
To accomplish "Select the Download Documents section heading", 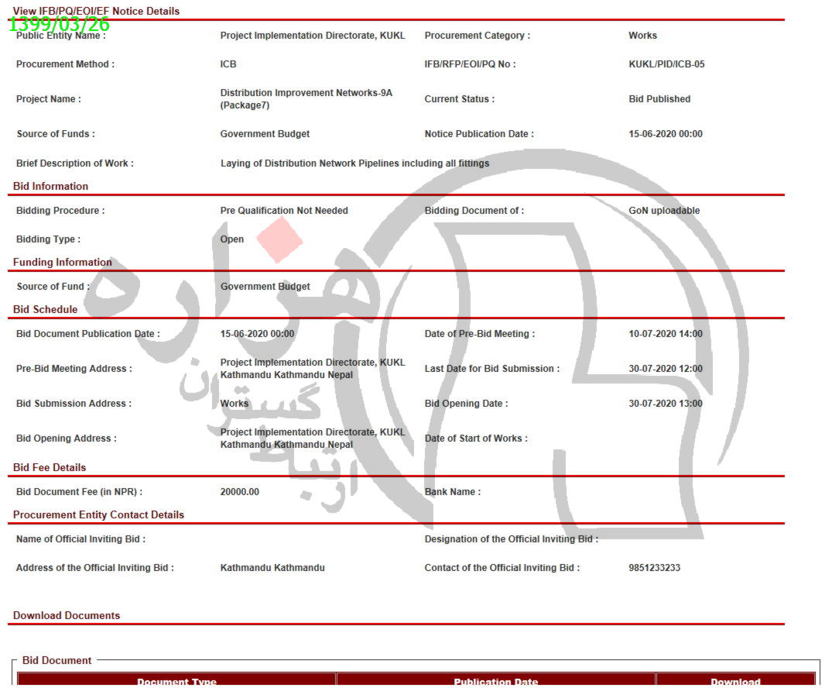I will pos(67,615).
